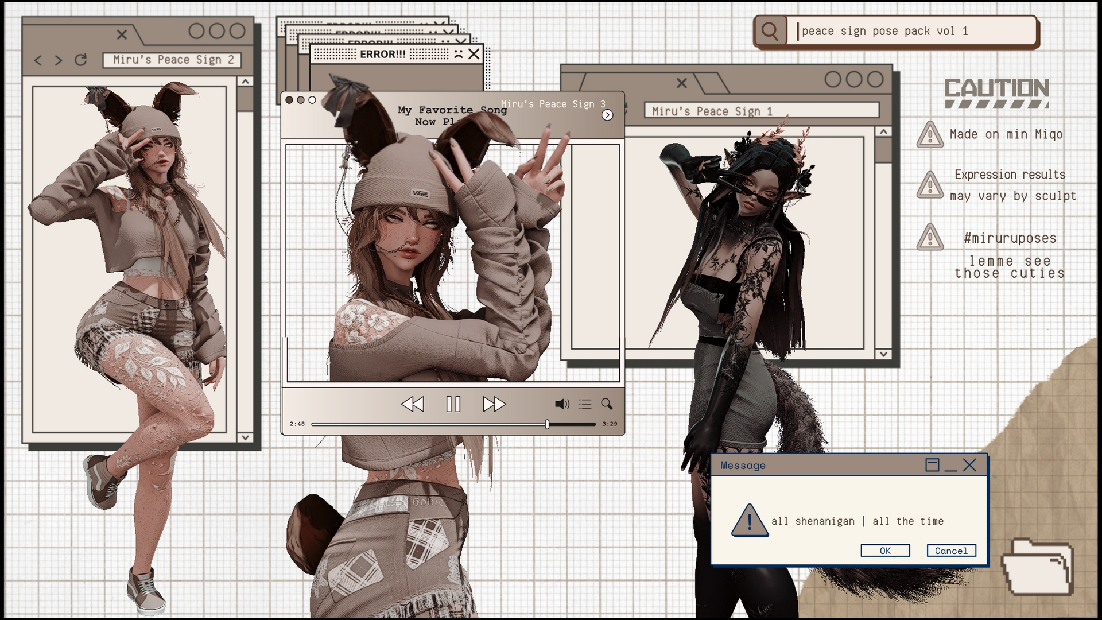The width and height of the screenshot is (1102, 620).
Task: Close the tab in Miru's Peace Sign 1 window
Action: (x=681, y=83)
